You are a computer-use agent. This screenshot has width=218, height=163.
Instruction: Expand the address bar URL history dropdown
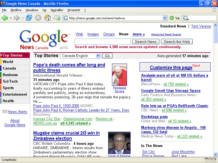(x=165, y=18)
